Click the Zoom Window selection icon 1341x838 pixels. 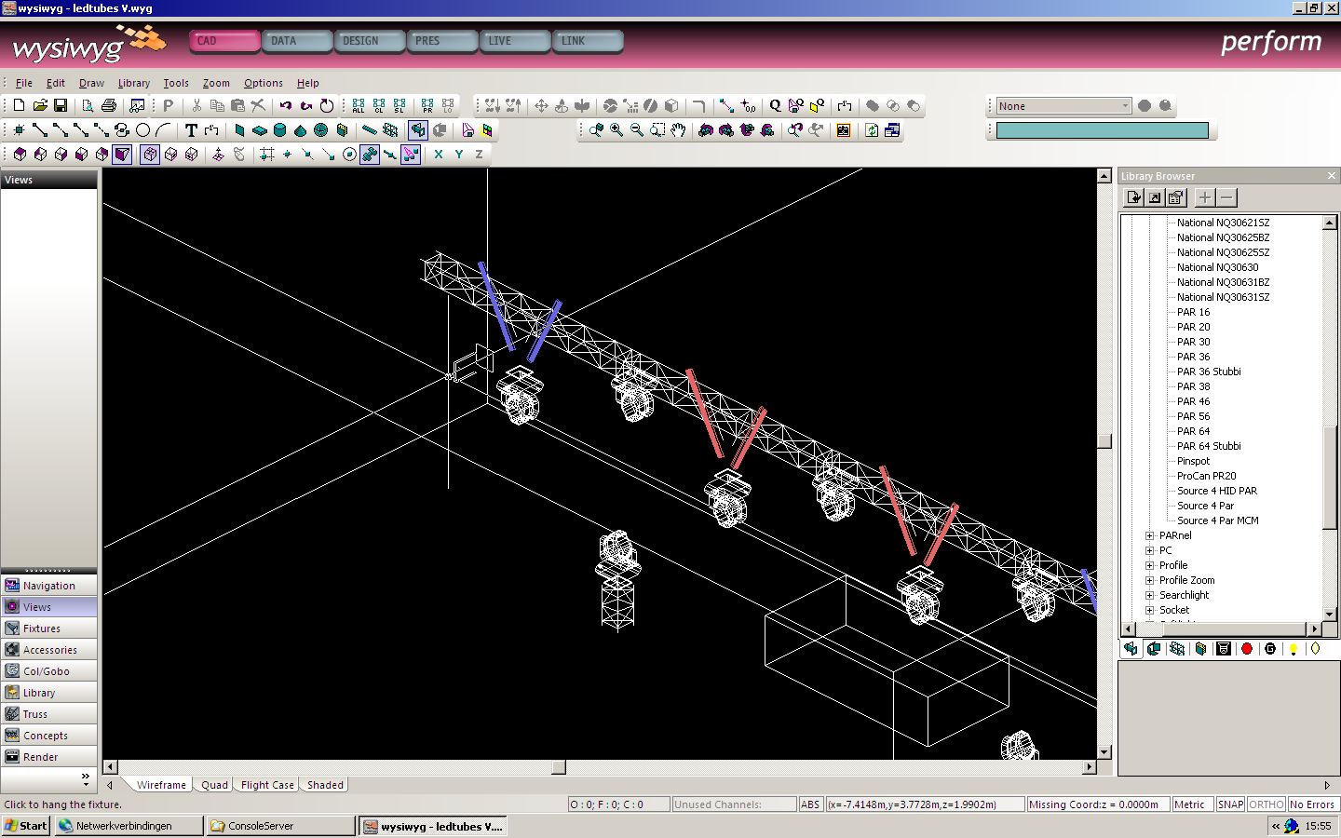click(x=657, y=130)
